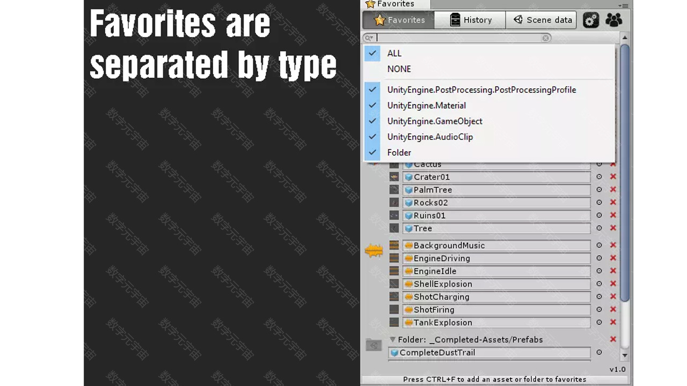Select the PalmTree favorite

coord(496,190)
